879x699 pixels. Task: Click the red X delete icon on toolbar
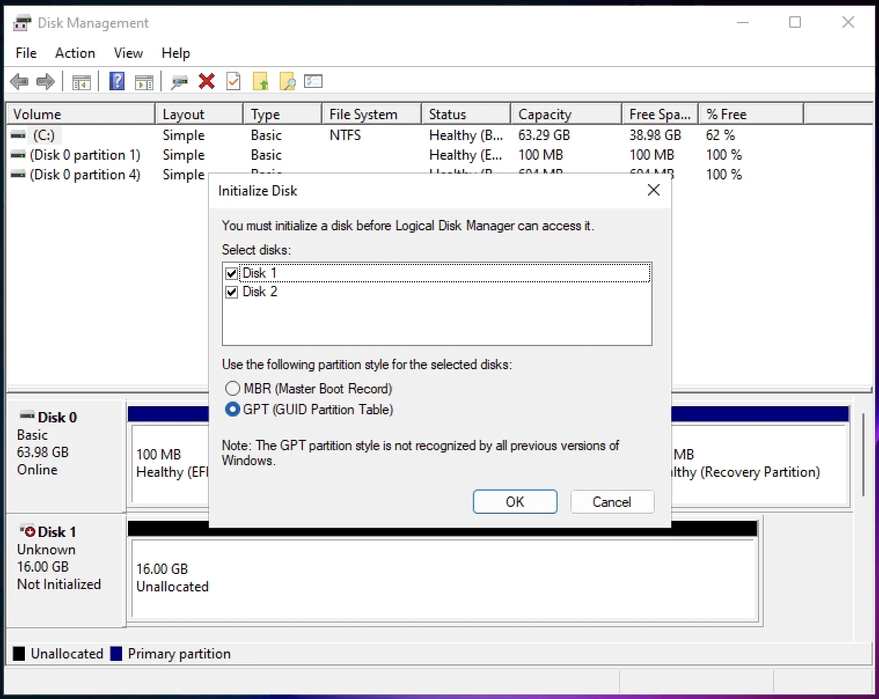207,81
